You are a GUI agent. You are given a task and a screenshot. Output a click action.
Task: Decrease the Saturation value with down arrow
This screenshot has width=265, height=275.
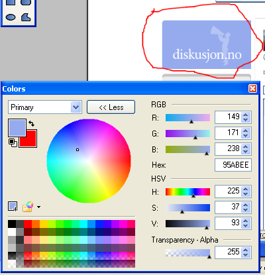[245, 209]
